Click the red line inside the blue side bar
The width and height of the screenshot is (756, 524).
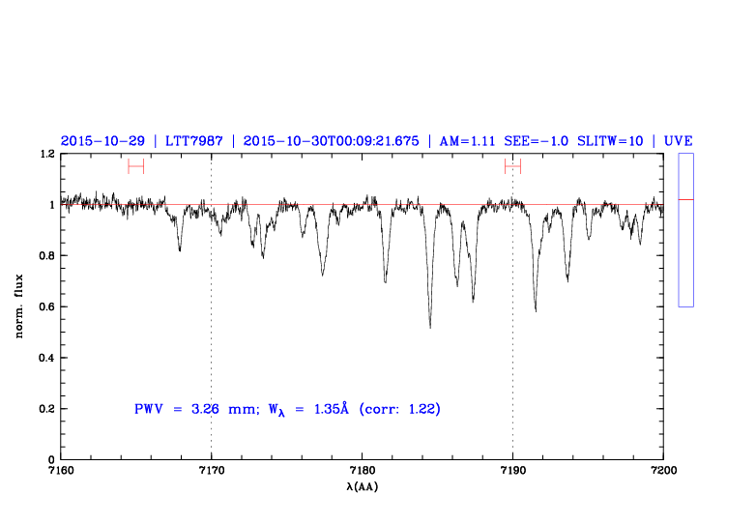tap(685, 199)
